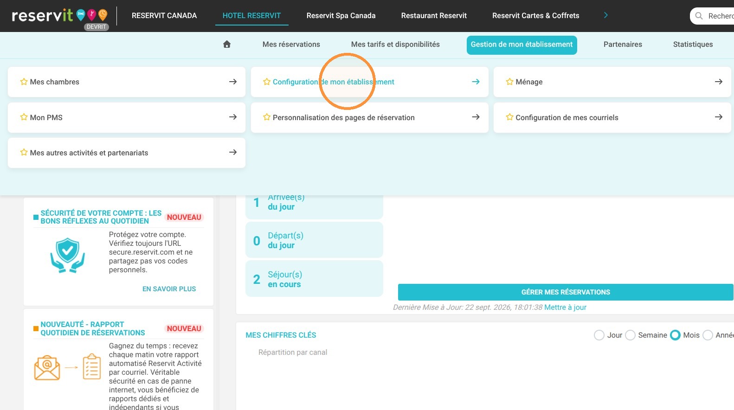This screenshot has width=734, height=410.
Task: Click the reservit logo
Action: click(59, 17)
